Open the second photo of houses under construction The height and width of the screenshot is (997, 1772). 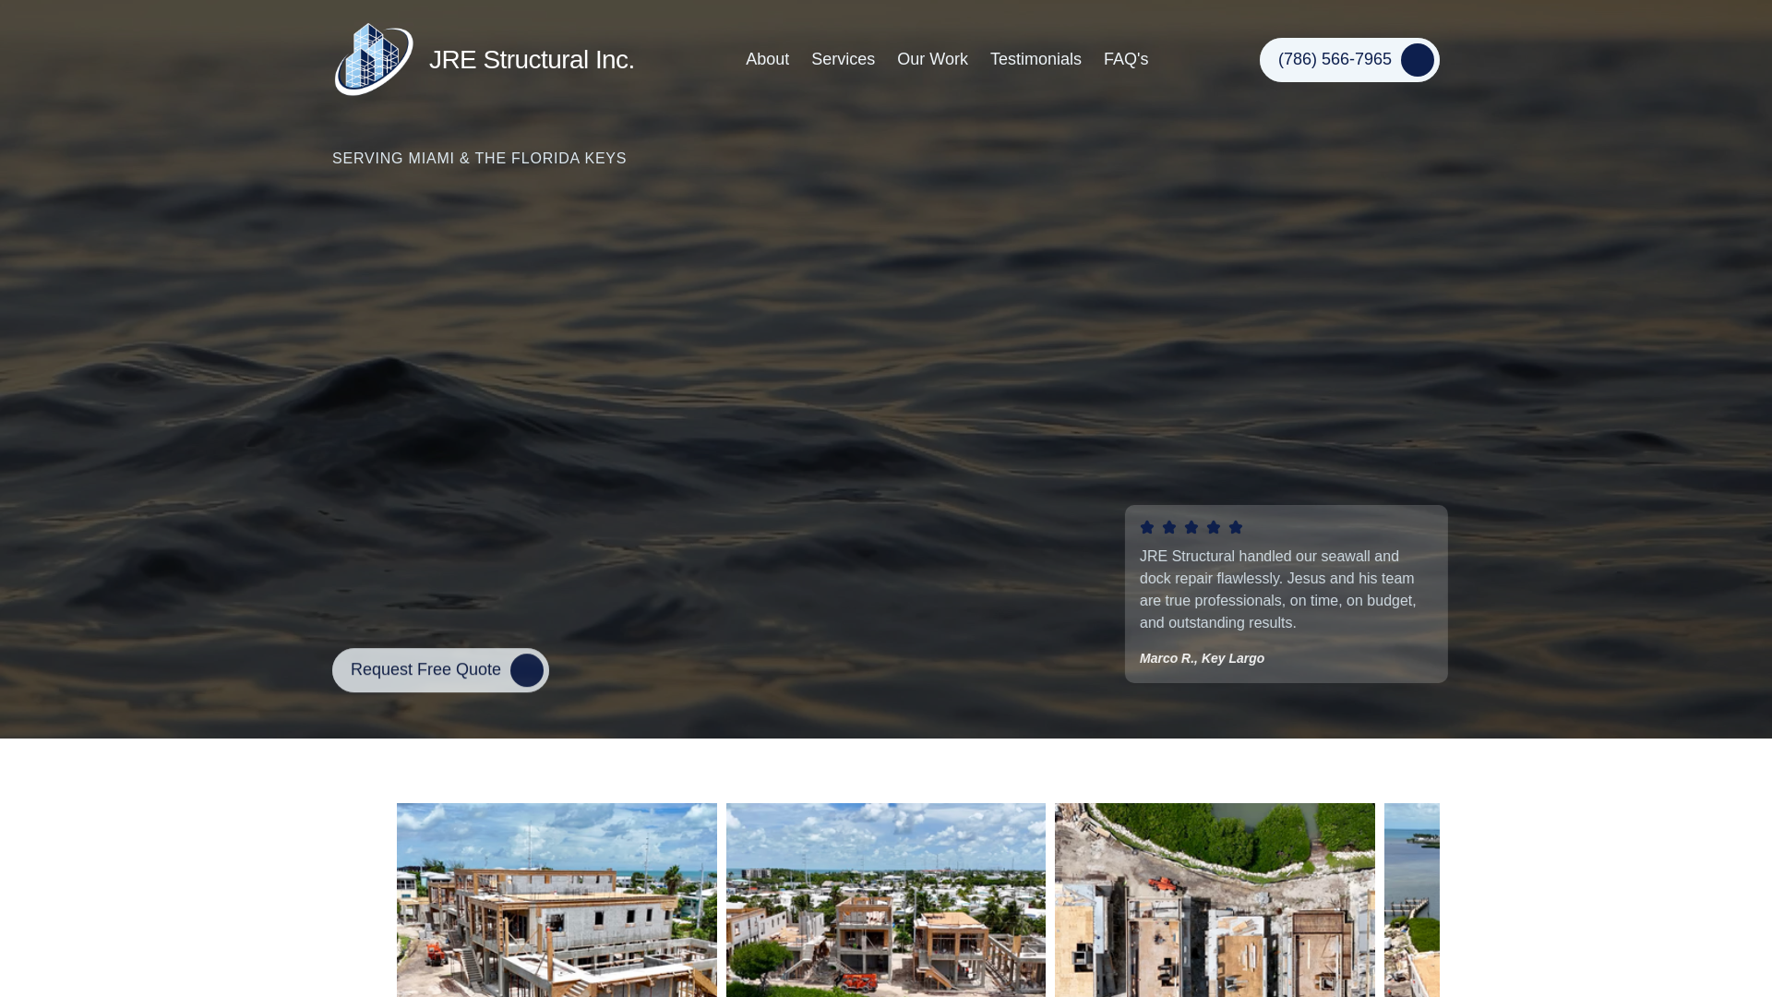[886, 900]
